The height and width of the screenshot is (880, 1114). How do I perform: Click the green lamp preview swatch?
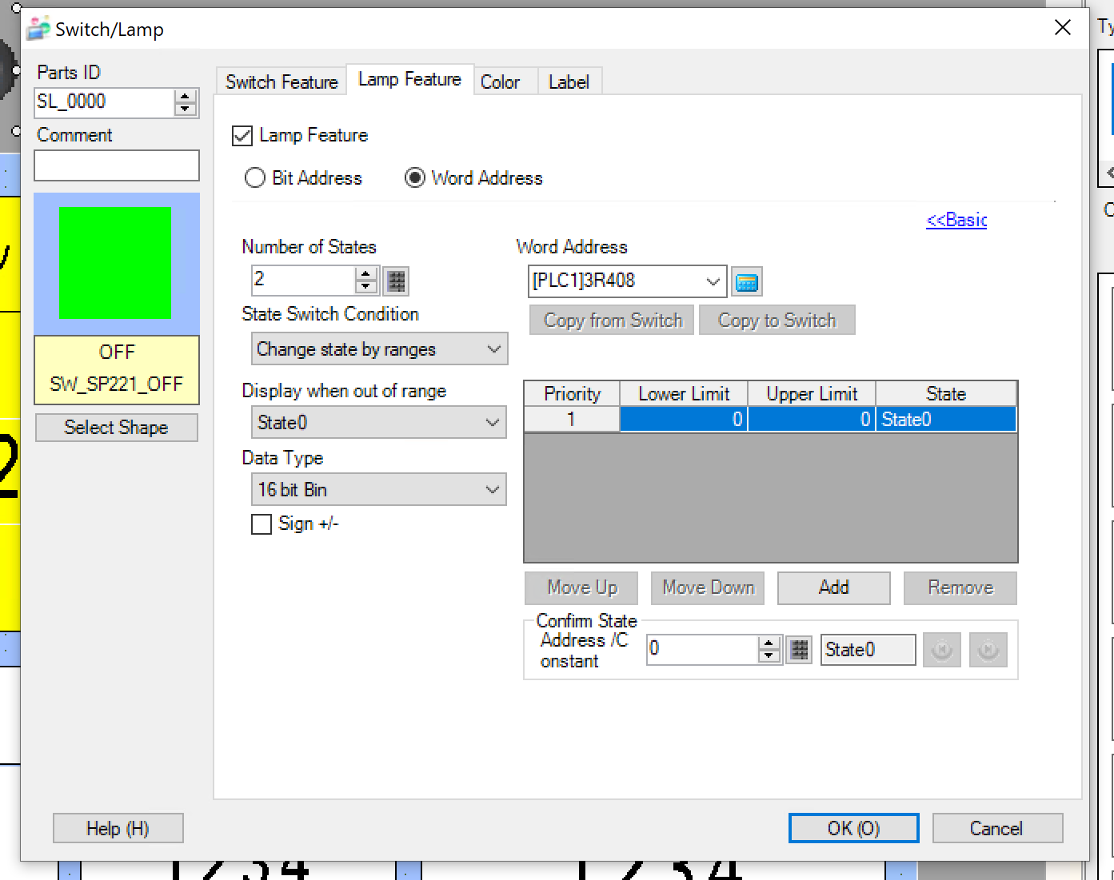coord(115,263)
